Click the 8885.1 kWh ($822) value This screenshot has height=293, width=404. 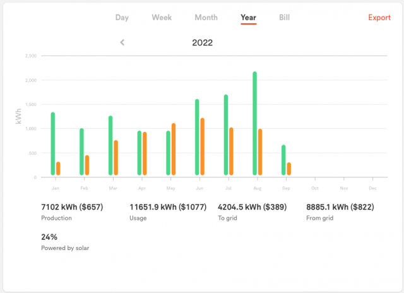(340, 207)
